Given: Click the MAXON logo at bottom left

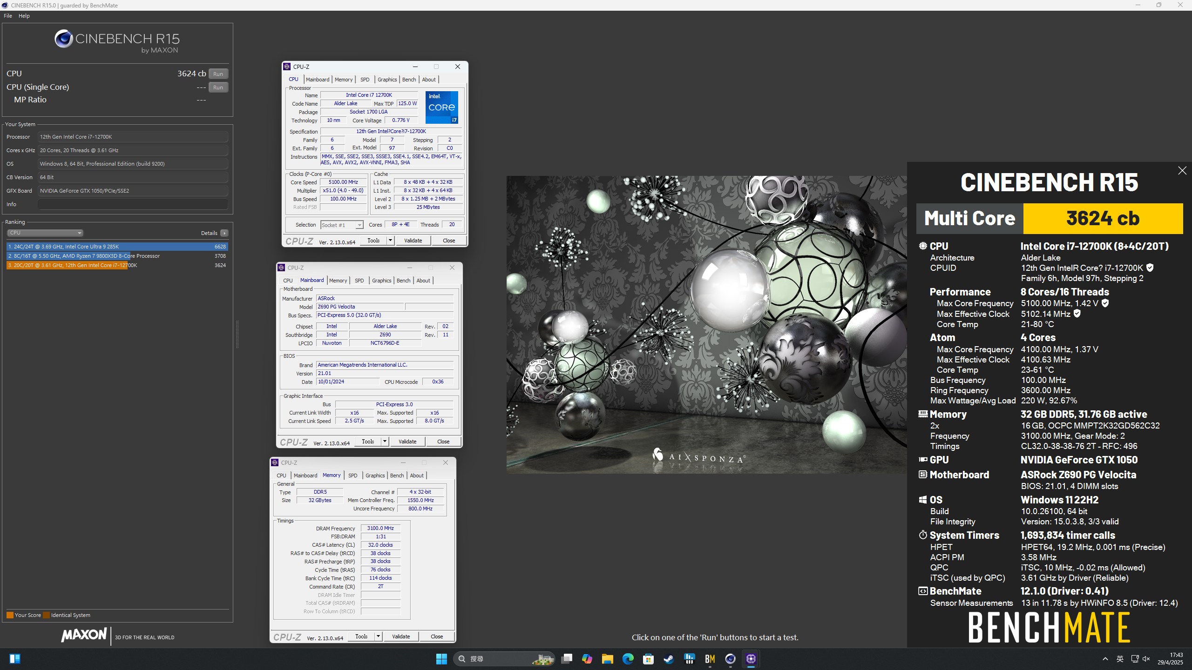Looking at the screenshot, I should point(84,635).
